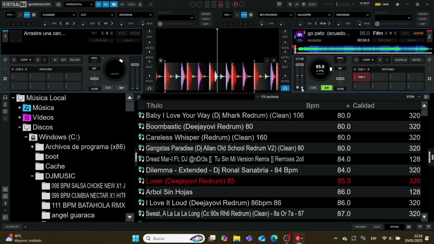Open the playlist menu icon next to username
Viewport: 434px width, 244px height.
58,4
